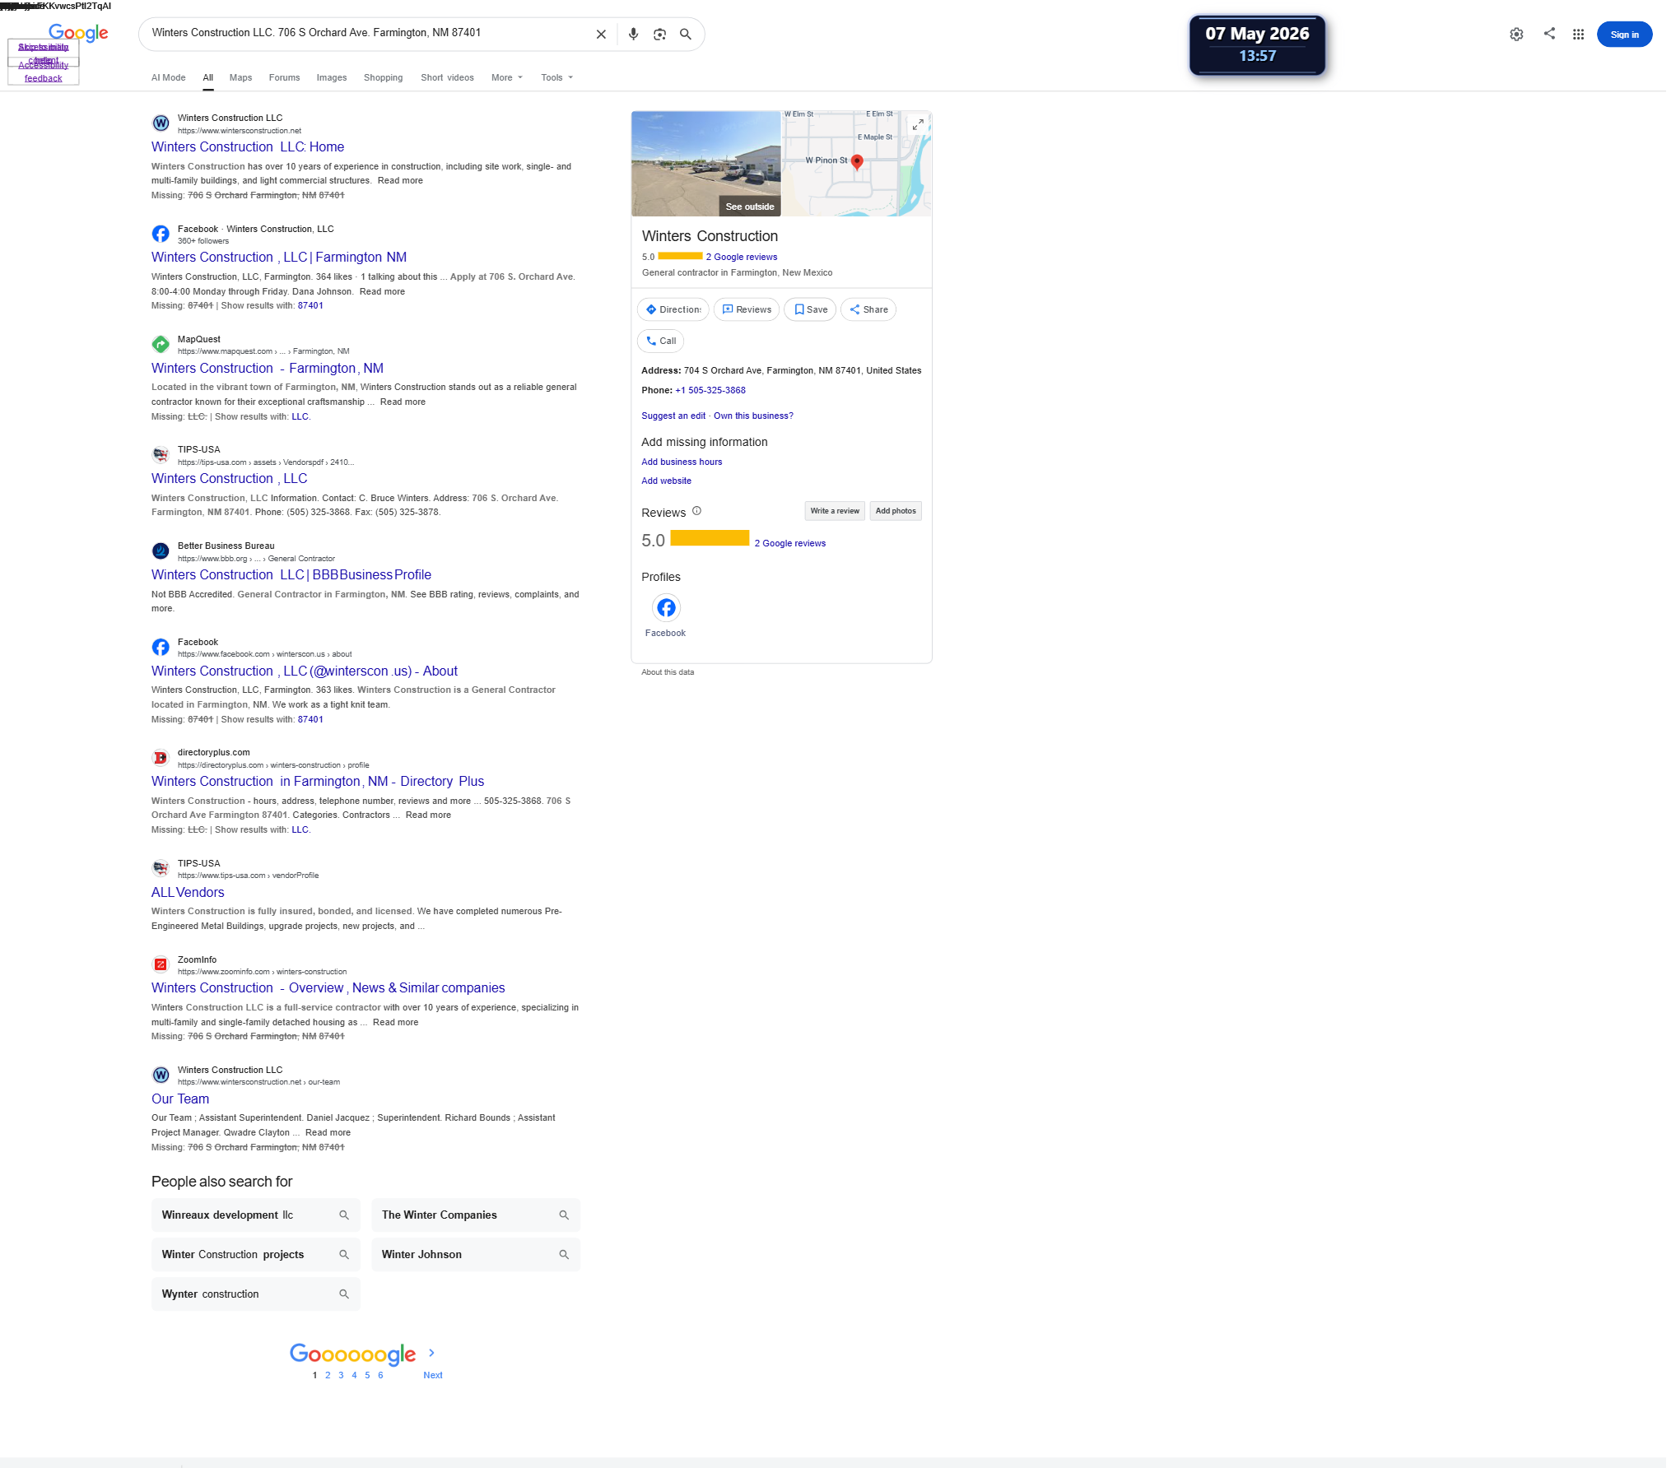Click the Next page link
Image resolution: width=1676 pixels, height=1468 pixels.
(x=433, y=1376)
